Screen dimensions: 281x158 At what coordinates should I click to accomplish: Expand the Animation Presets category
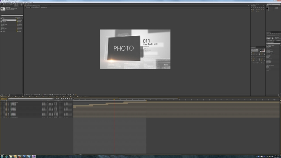[x=267, y=45]
